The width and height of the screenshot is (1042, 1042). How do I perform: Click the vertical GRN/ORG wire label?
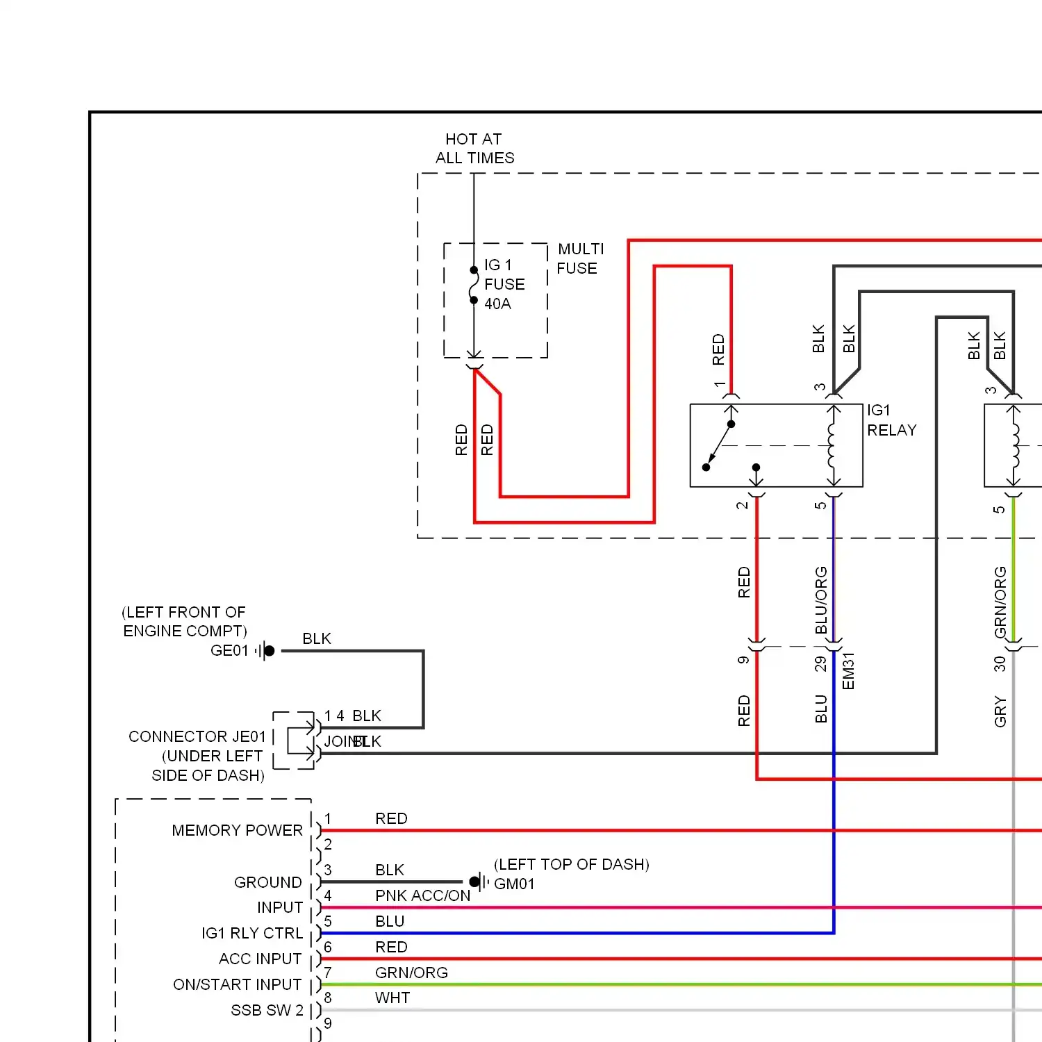[1000, 602]
